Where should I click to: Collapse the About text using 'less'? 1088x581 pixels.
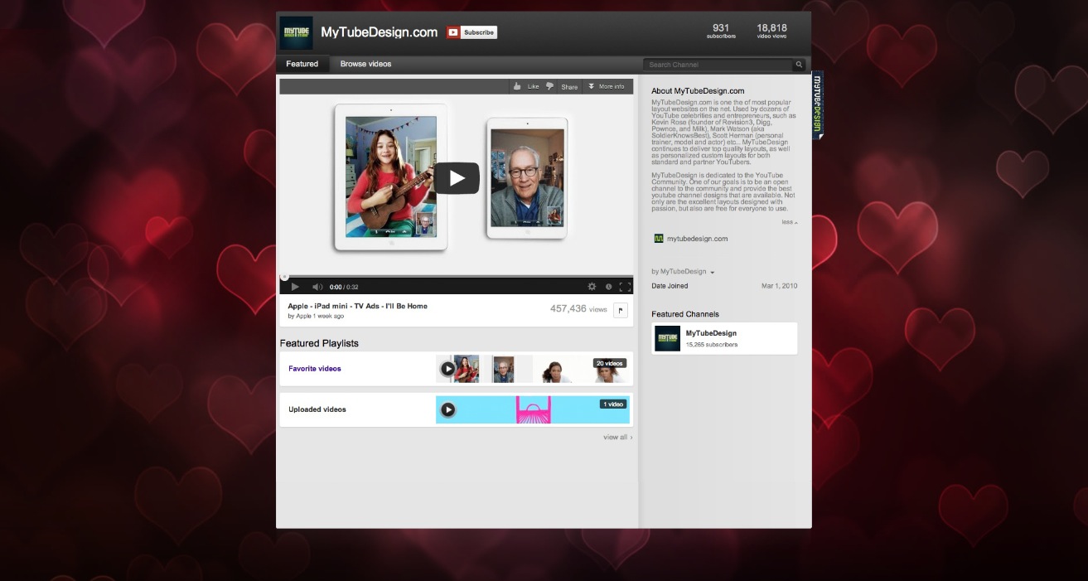tap(789, 222)
